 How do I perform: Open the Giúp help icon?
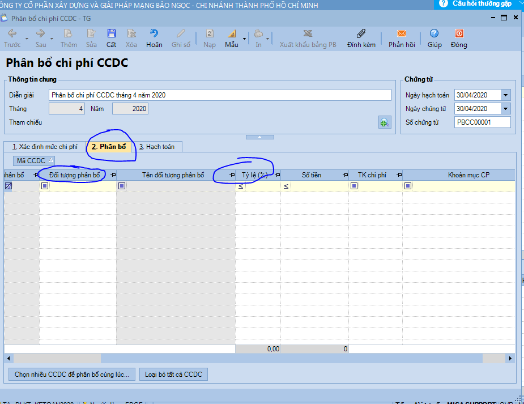tap(434, 34)
